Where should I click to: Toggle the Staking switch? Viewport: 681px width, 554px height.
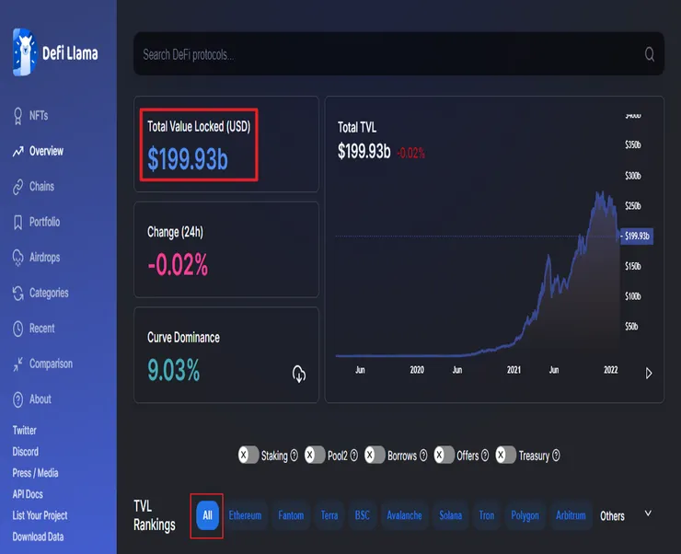pyautogui.click(x=248, y=455)
